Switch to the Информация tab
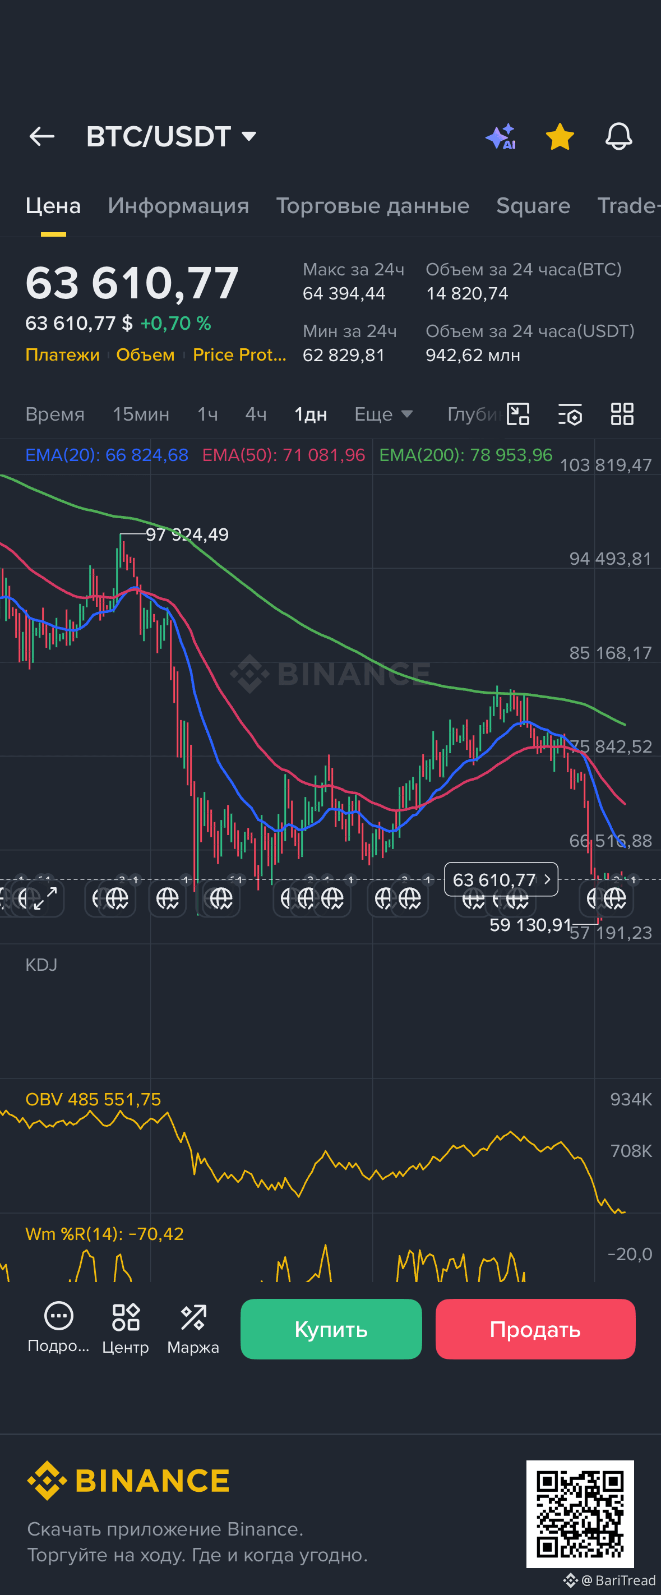The image size is (661, 1595). click(x=178, y=206)
